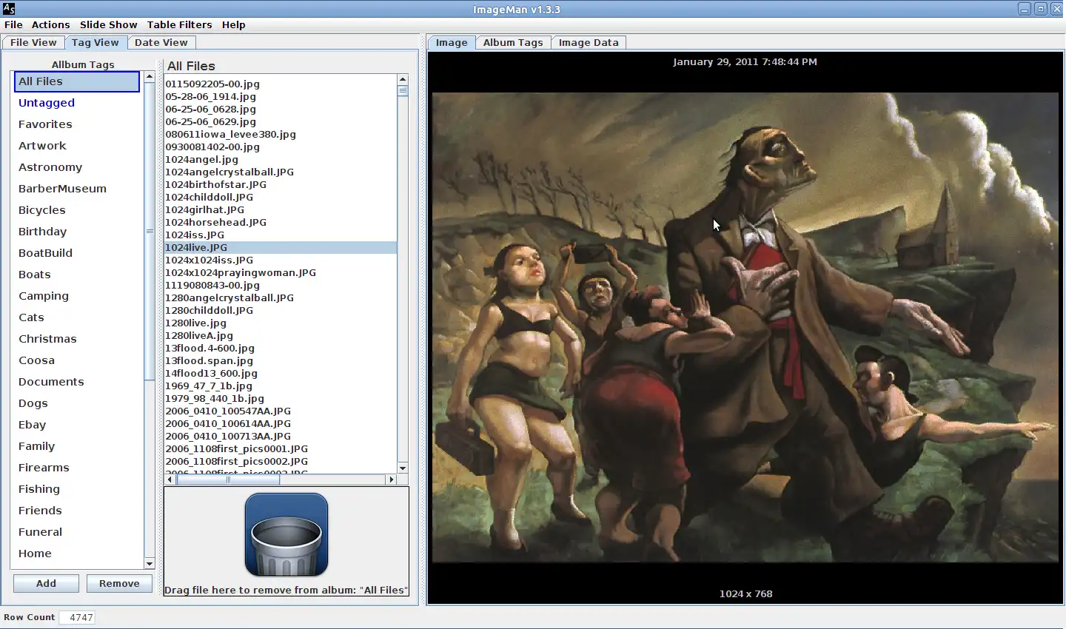Open the Help menu
Viewport: 1066px width, 629px height.
point(233,24)
